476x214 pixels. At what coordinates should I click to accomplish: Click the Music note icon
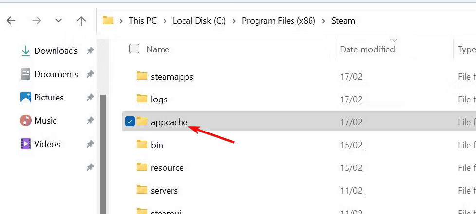[x=26, y=120]
